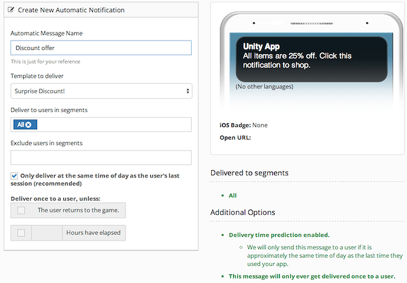Click the No other languages text
Viewport: 407px width, 283px height.
pyautogui.click(x=264, y=86)
